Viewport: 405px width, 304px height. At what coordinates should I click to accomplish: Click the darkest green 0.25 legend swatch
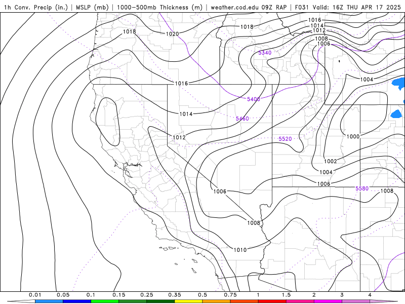tap(160, 301)
